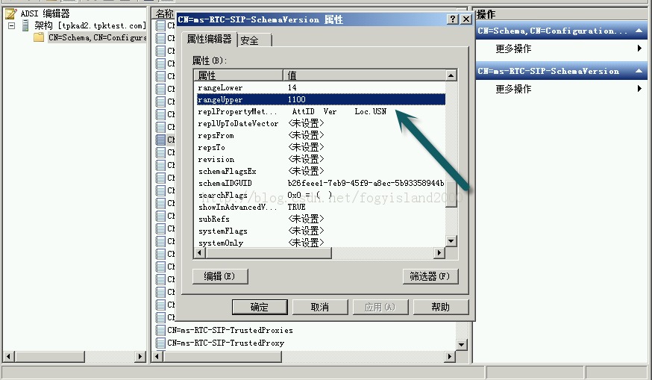Open 更多操作 under CN=ms-RTC-SIP-SchemaVersion actions
Viewport: 652px width, 380px height.
pyautogui.click(x=562, y=89)
